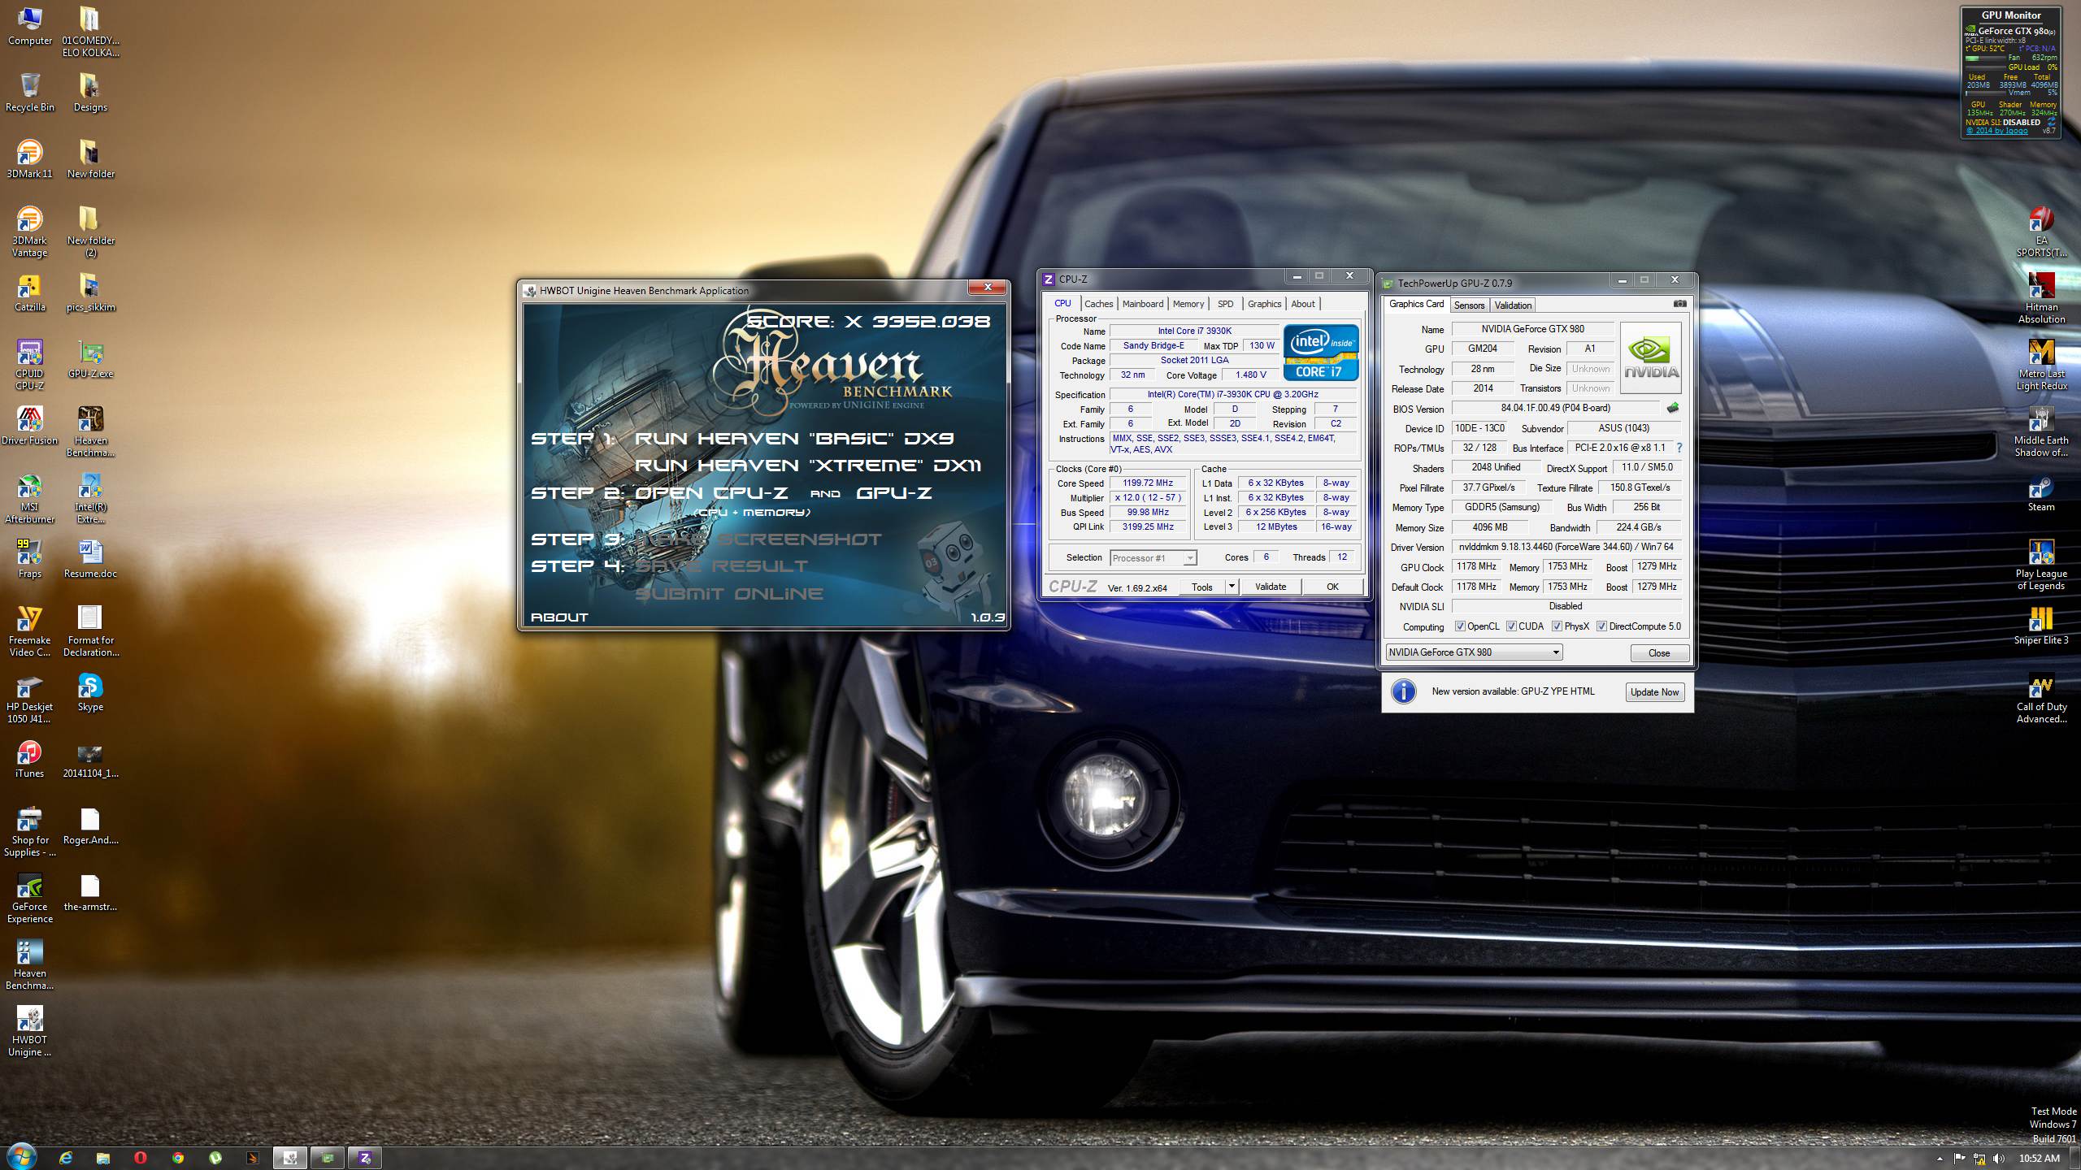Screen dimensions: 2081x1170
Task: Switch to the Memory tab in CPU-Z
Action: click(1188, 304)
